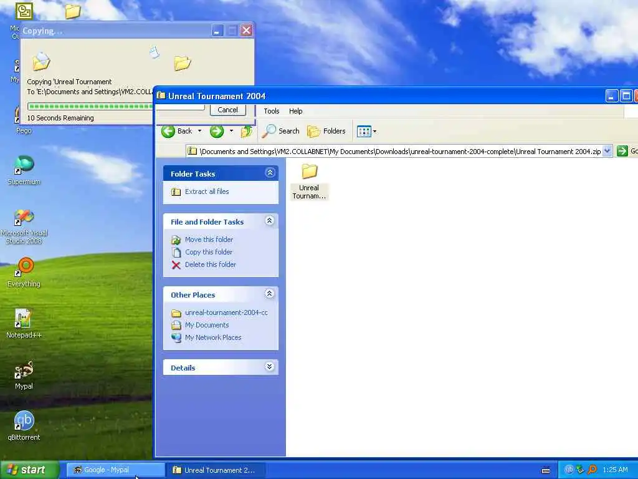This screenshot has width=638, height=479.
Task: Open the Tools menu
Action: 272,111
